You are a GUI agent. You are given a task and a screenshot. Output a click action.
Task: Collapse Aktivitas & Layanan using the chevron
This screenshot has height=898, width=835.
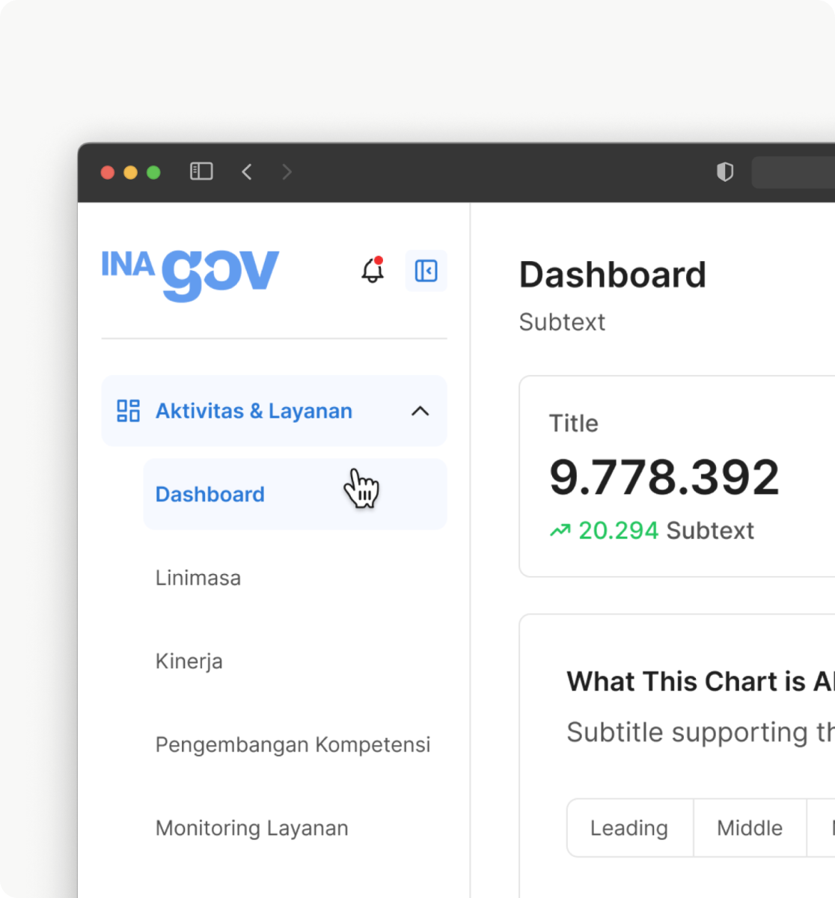tap(420, 411)
